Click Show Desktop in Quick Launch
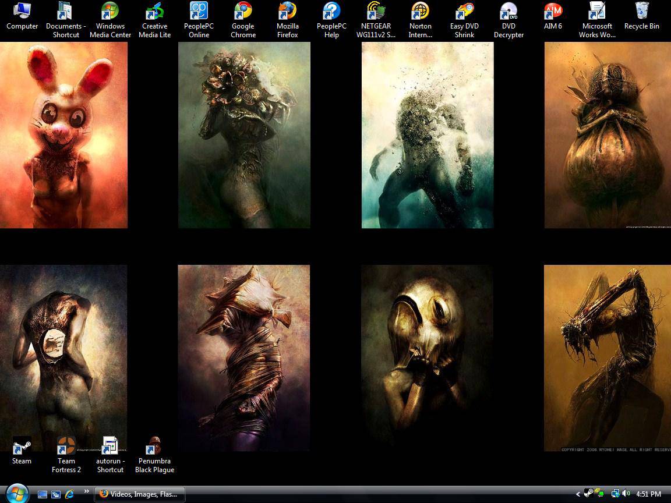The image size is (671, 503). click(x=43, y=494)
